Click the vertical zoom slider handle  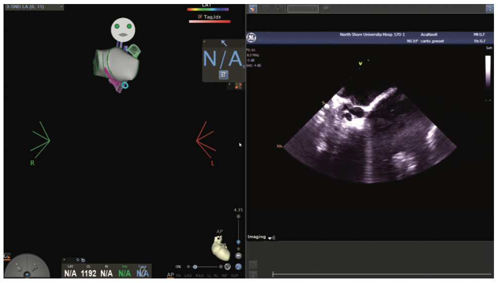[x=238, y=242]
